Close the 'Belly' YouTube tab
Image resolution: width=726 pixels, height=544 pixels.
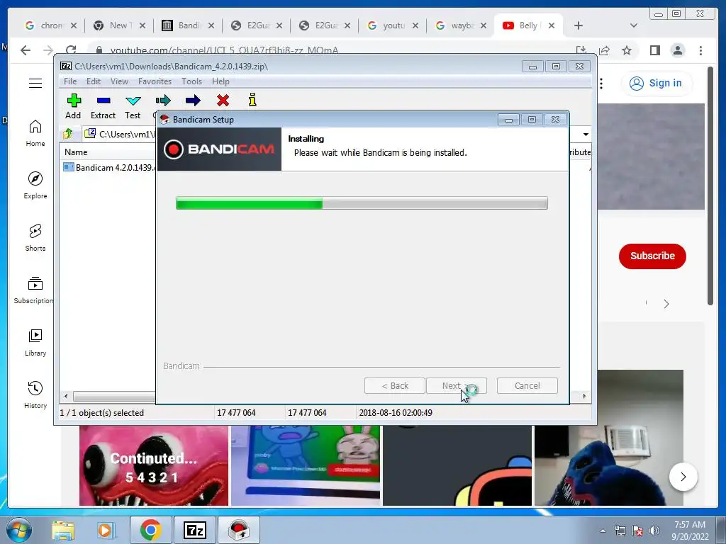(552, 25)
